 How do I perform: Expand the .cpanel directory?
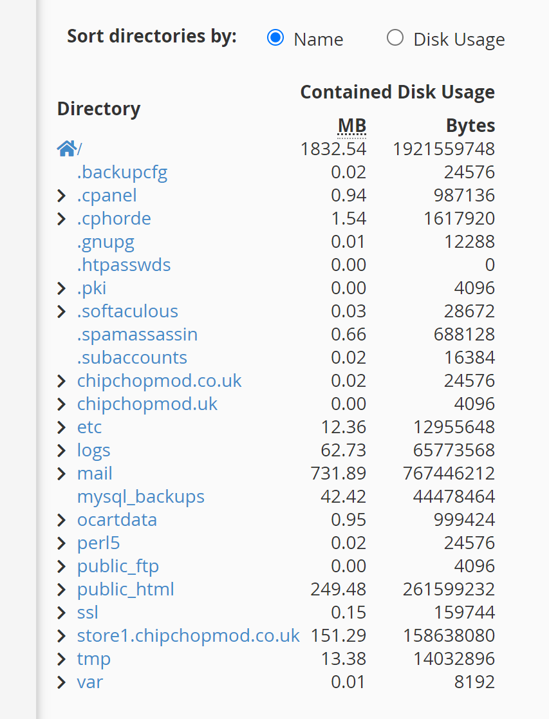tap(62, 196)
